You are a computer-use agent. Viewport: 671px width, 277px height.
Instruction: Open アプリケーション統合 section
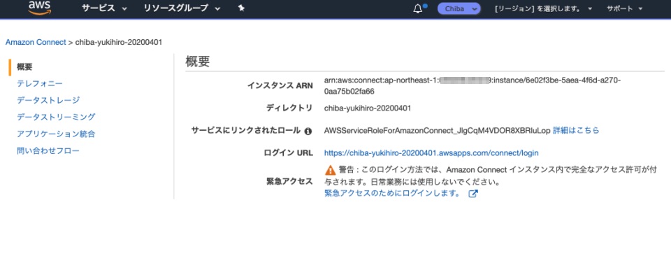tap(56, 134)
